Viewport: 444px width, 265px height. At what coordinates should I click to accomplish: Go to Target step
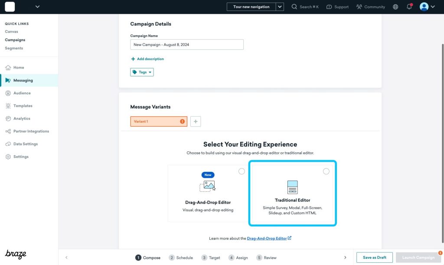pos(211,258)
